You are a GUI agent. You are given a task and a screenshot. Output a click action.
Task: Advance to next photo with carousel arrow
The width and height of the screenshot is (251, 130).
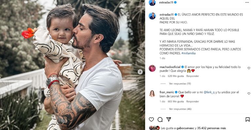click(140, 72)
